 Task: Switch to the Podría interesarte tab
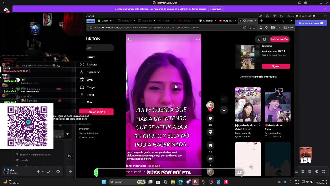pos(266,77)
